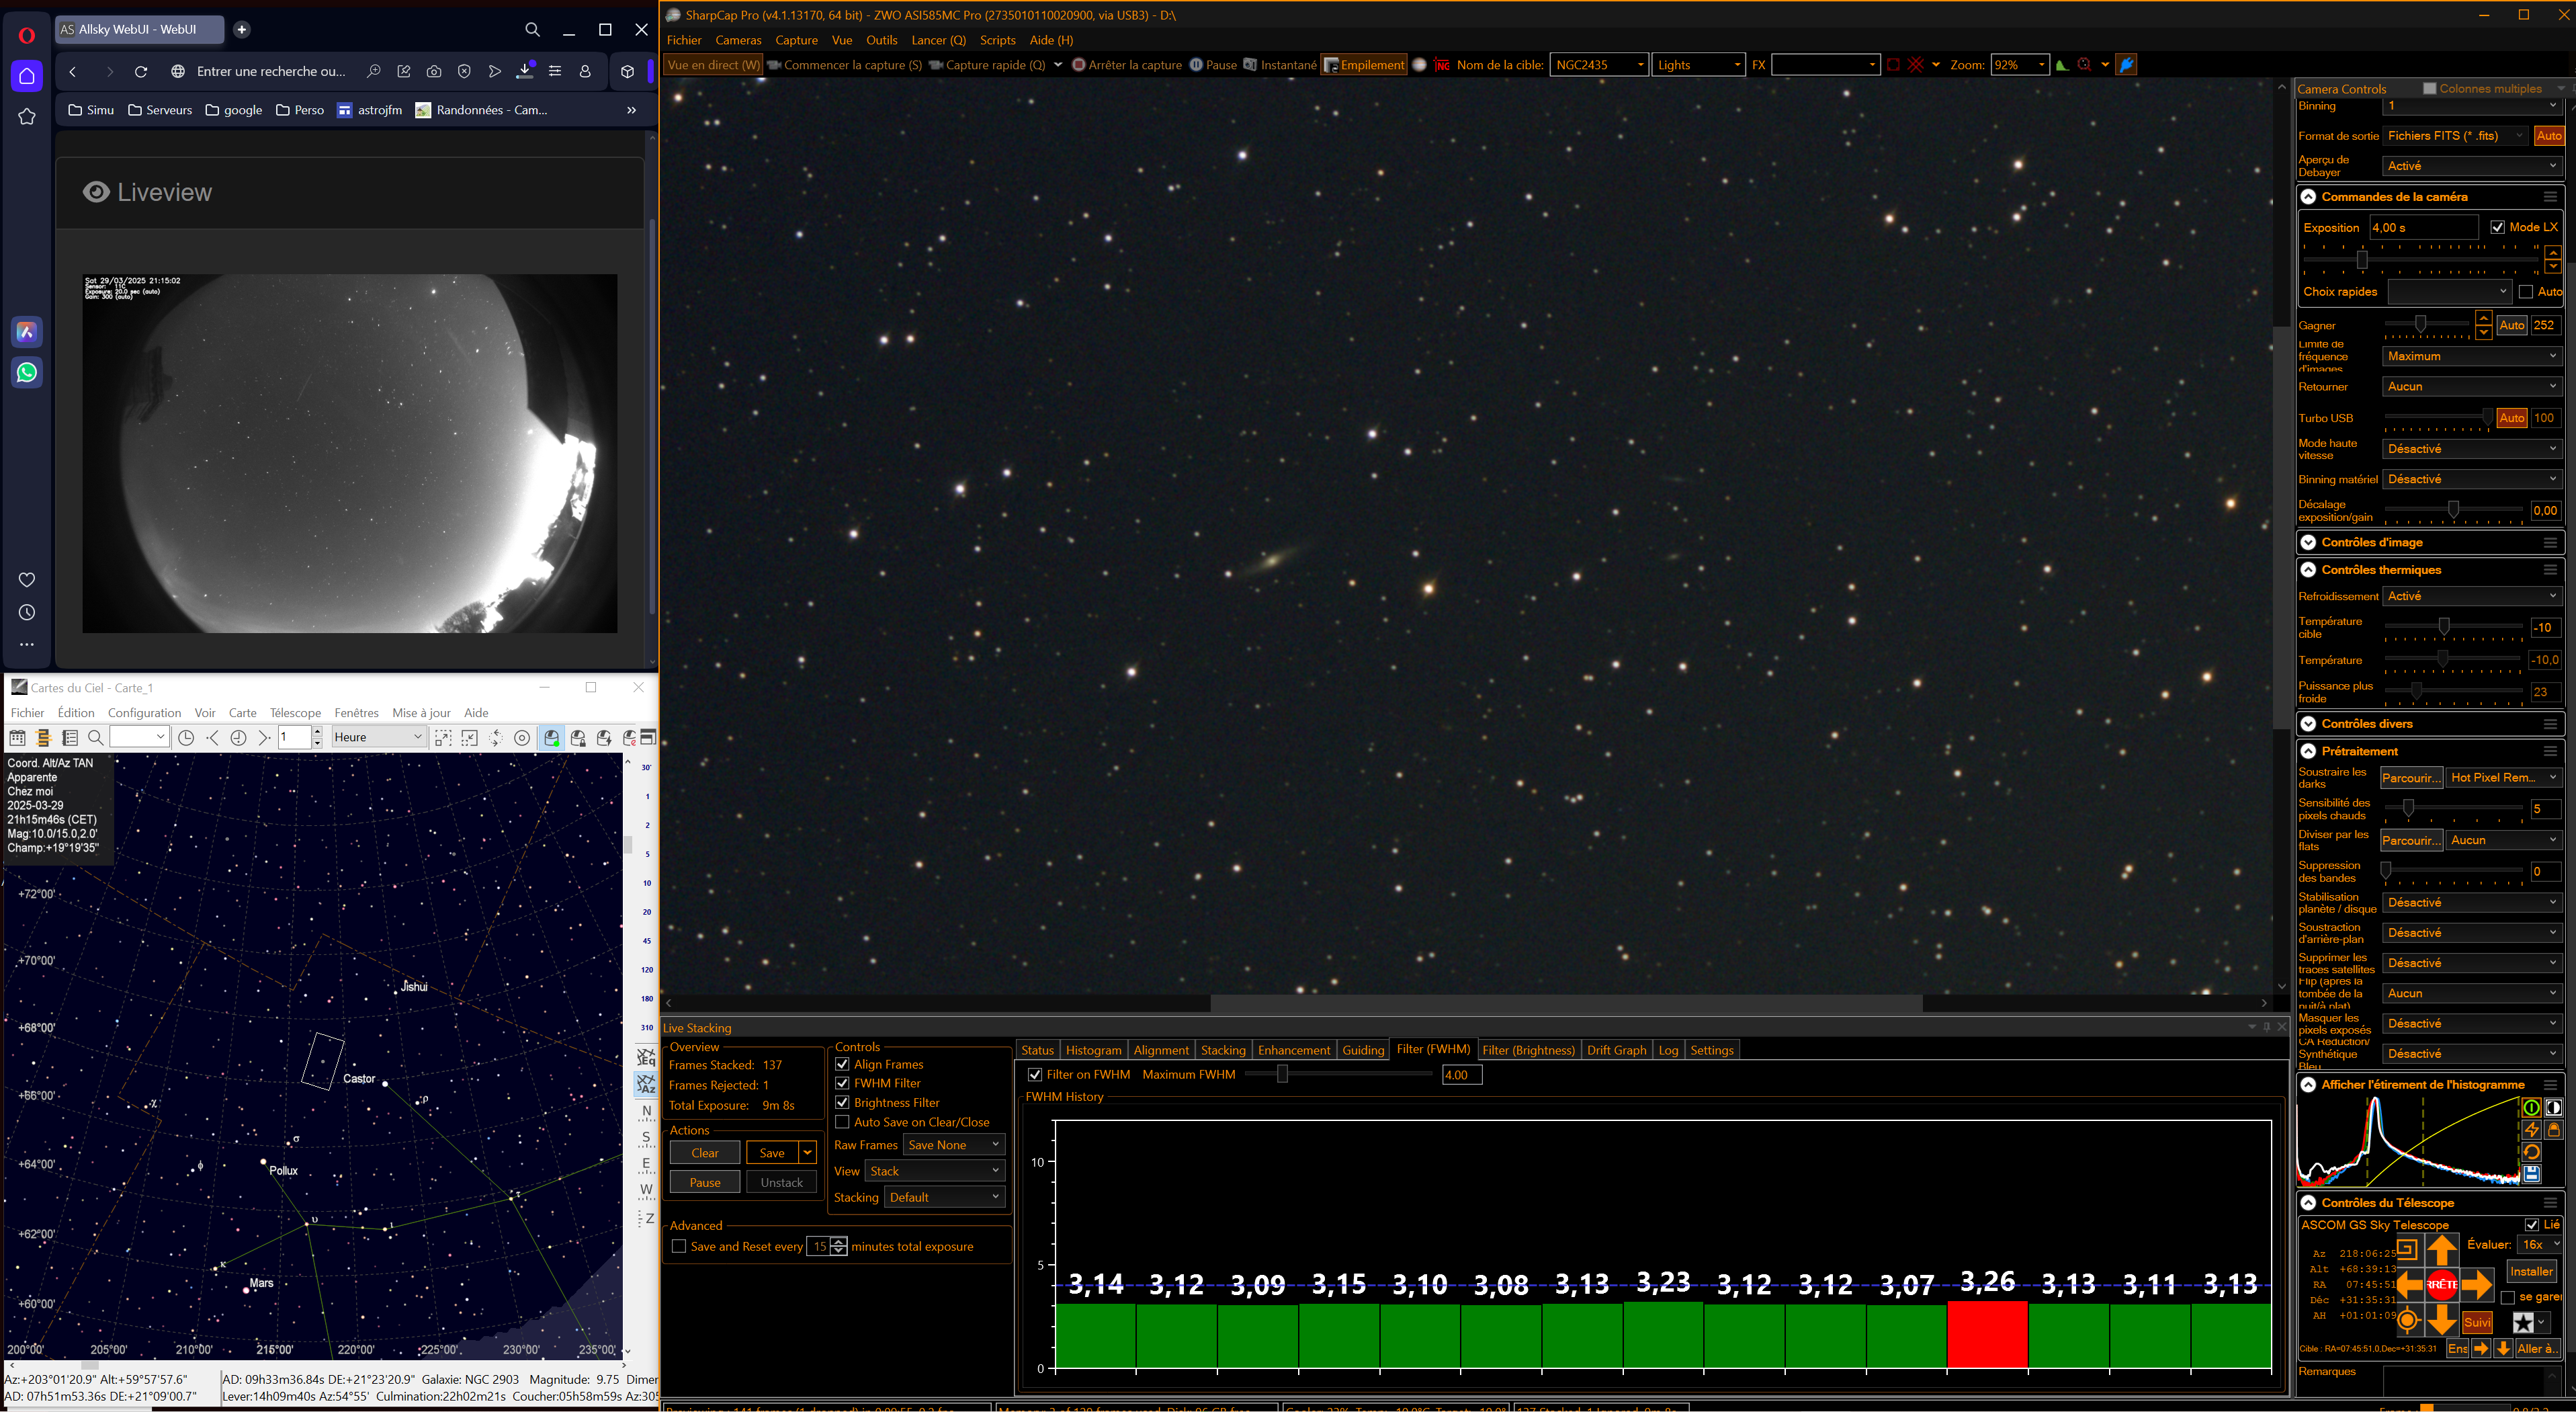Toggle the FWHM Filter checkbox

pos(842,1083)
